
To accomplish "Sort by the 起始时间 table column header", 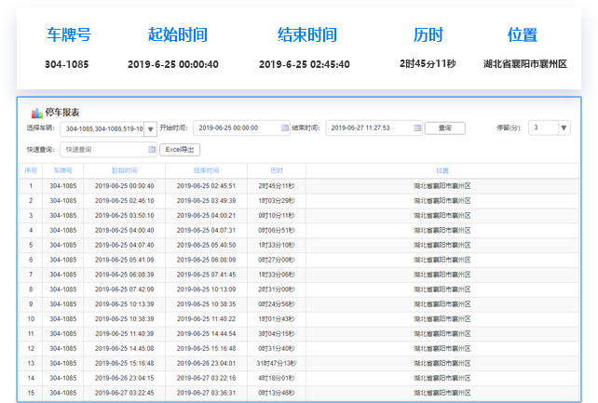I will pos(124,170).
